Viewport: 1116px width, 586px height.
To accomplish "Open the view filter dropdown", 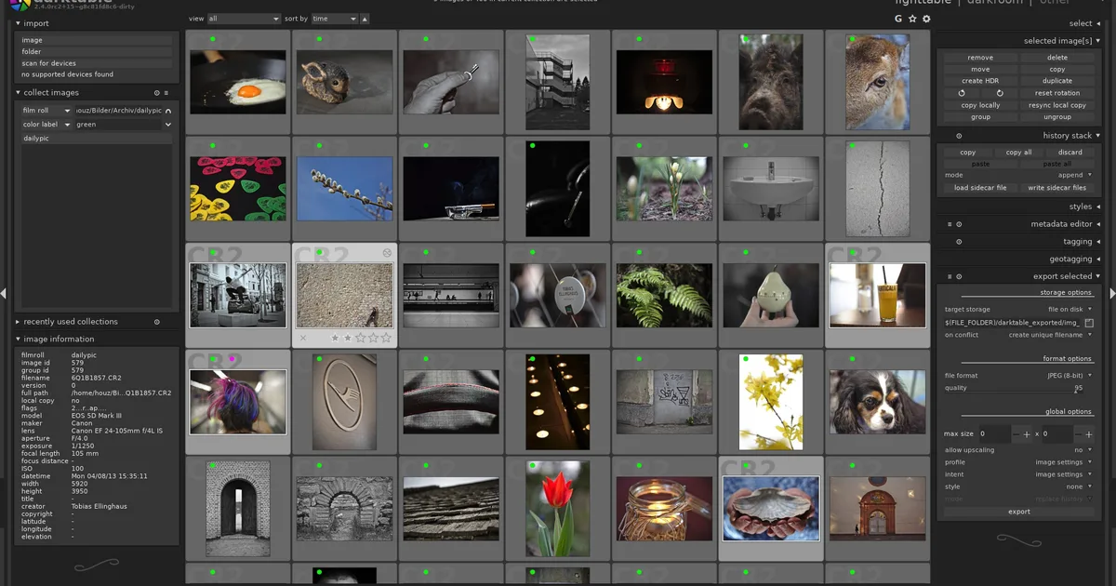I will tap(244, 19).
